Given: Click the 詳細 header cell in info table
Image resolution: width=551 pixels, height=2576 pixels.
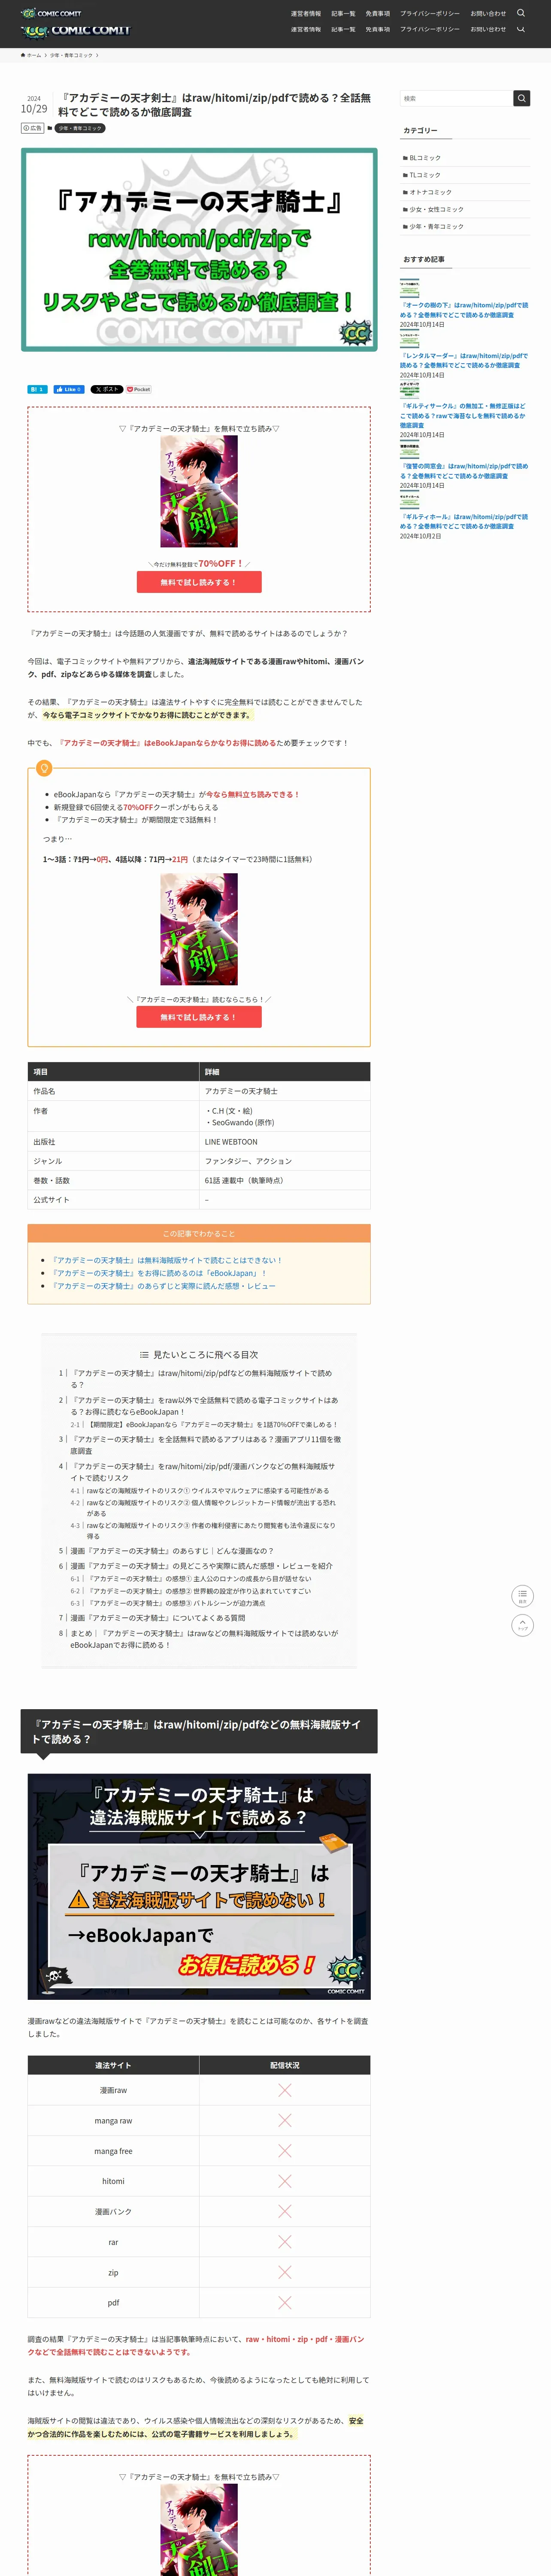Looking at the screenshot, I should tap(285, 1072).
